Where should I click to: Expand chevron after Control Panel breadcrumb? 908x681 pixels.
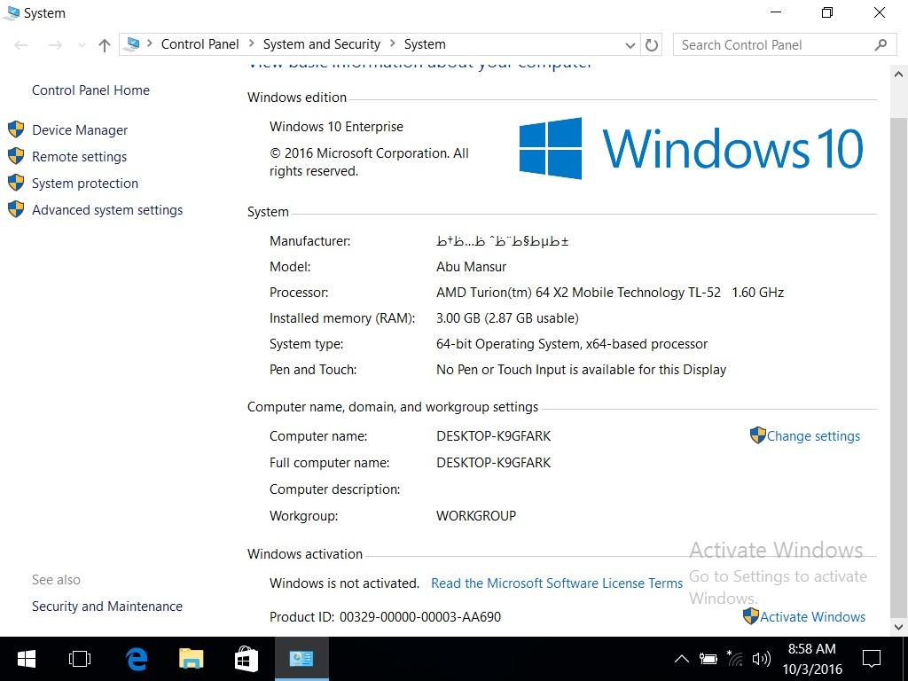coord(251,43)
